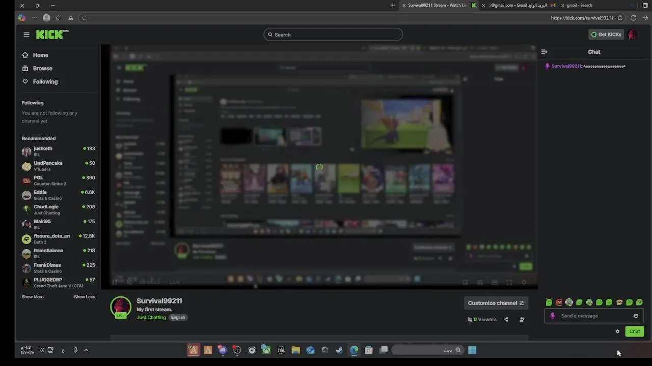Image resolution: width=652 pixels, height=366 pixels.
Task: Open the browser favorites list icon
Action: (x=59, y=18)
